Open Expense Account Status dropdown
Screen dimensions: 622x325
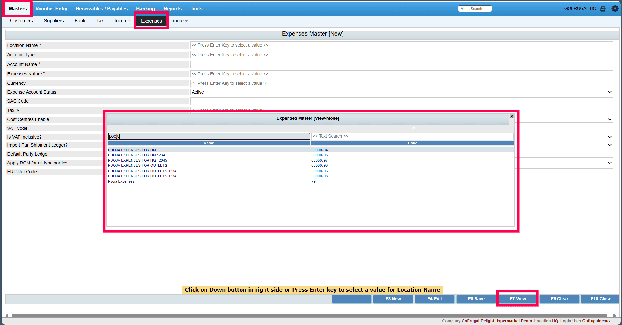click(x=402, y=92)
